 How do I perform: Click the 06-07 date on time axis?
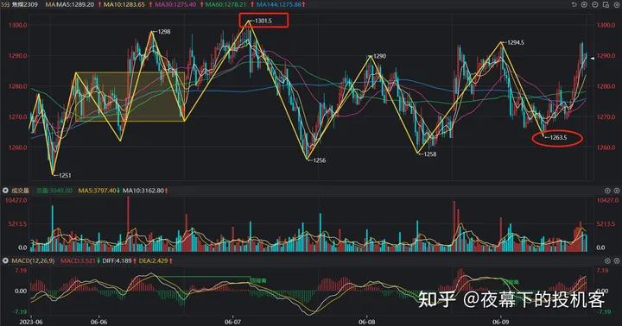pyautogui.click(x=233, y=322)
